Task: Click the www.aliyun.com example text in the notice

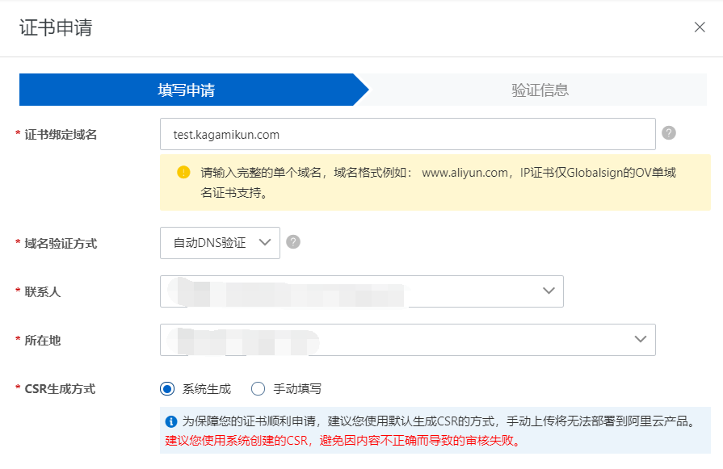Action: (465, 173)
